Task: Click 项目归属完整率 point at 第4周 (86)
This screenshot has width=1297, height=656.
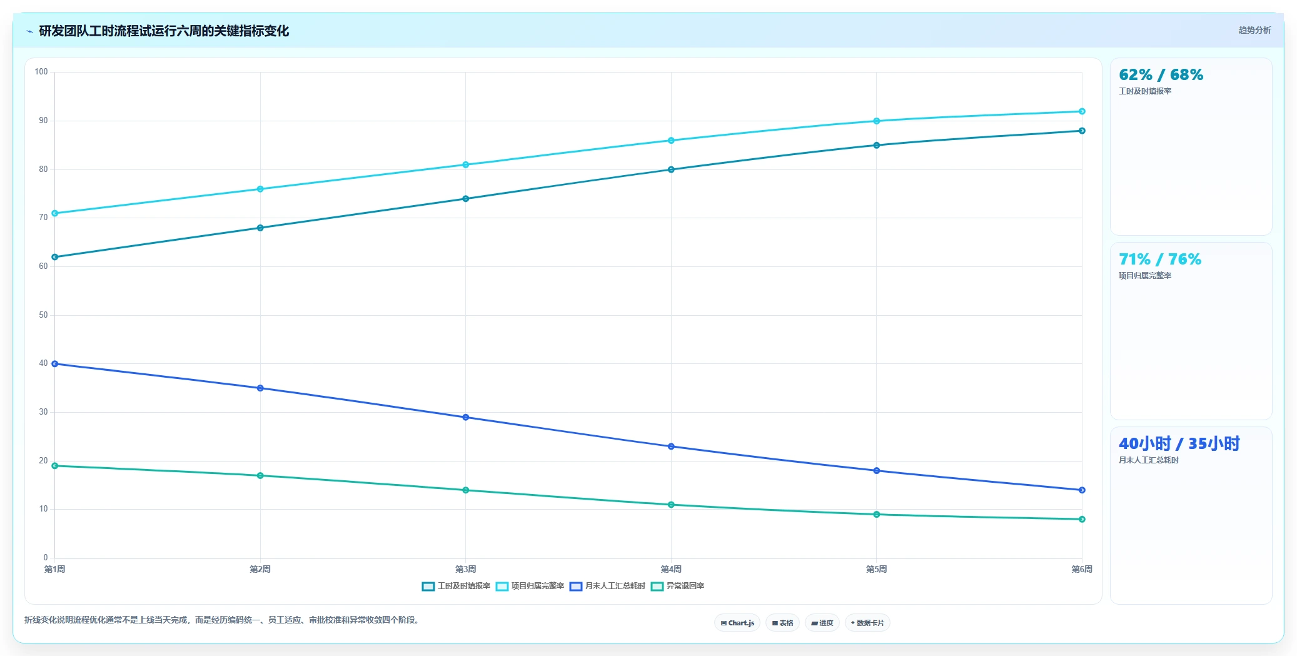Action: [671, 141]
